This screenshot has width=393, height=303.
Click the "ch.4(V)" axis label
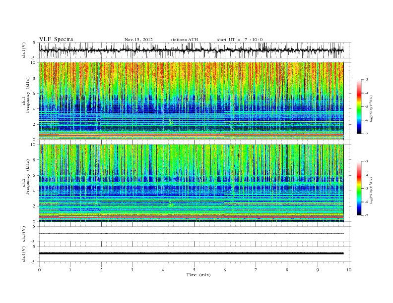tap(24, 254)
